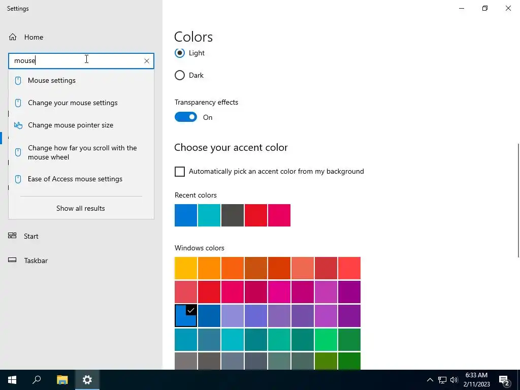Viewport: 520px width, 390px height.
Task: Pick the dark gray recent color
Action: pyautogui.click(x=233, y=215)
